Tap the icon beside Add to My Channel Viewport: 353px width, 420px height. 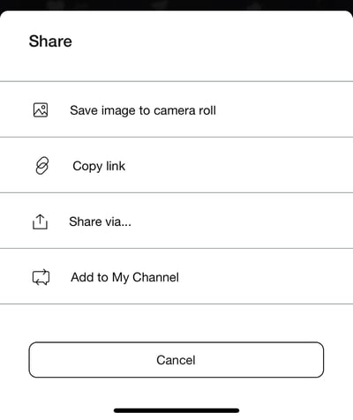coord(41,277)
